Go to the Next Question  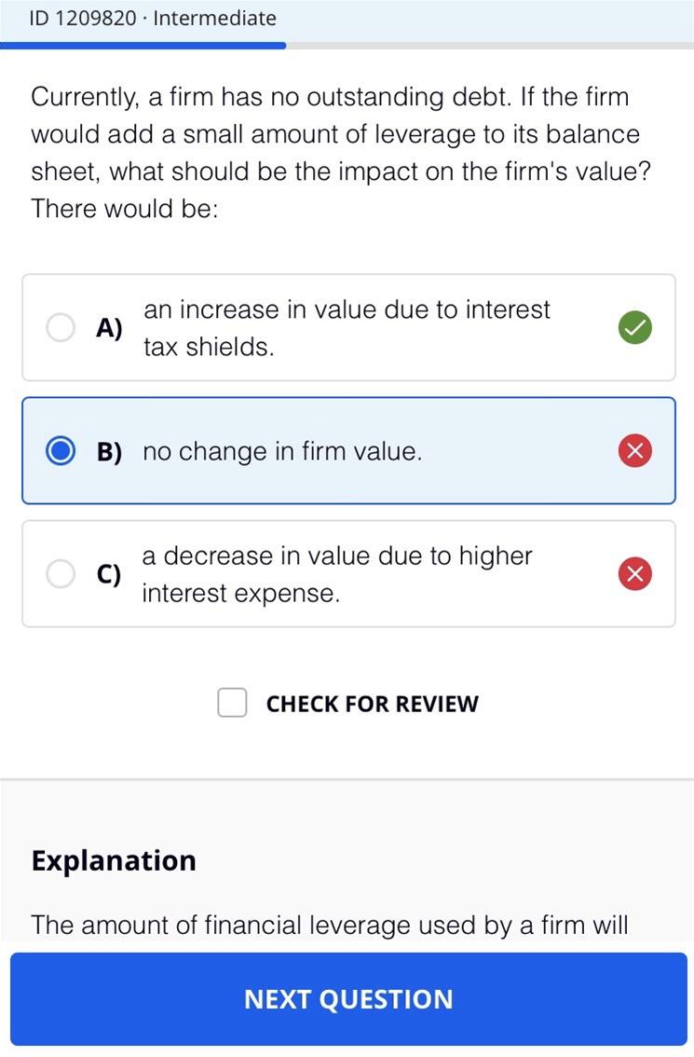348,999
